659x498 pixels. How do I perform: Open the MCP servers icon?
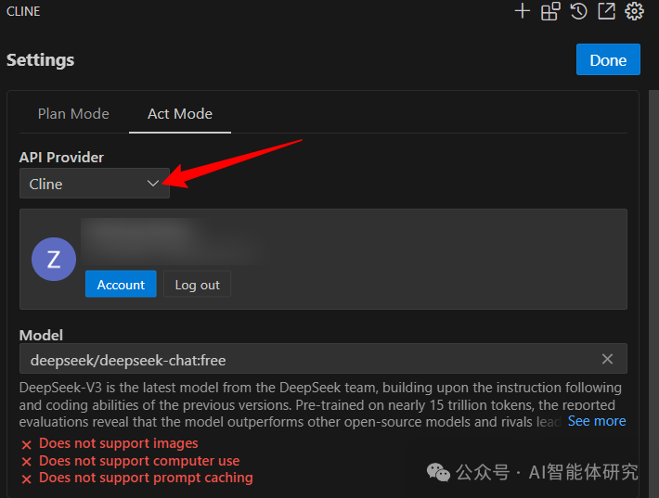pyautogui.click(x=550, y=11)
